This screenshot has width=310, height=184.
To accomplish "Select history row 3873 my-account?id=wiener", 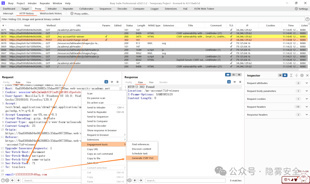I will coord(154,37).
